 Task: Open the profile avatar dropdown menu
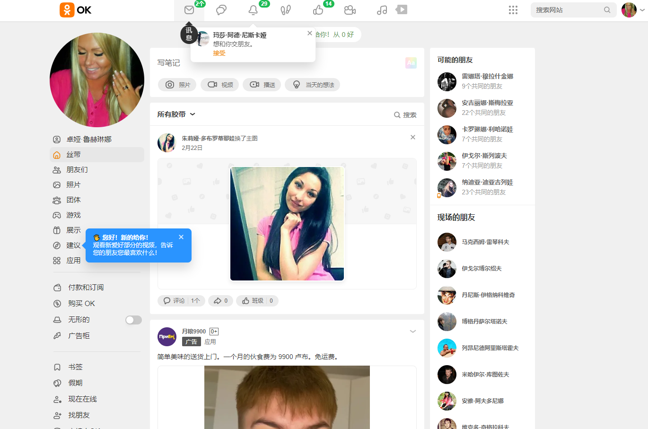[633, 10]
